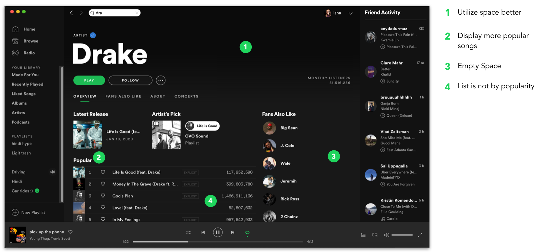Switch to Fans Also Like tab
Image resolution: width=543 pixels, height=252 pixels.
click(x=123, y=96)
